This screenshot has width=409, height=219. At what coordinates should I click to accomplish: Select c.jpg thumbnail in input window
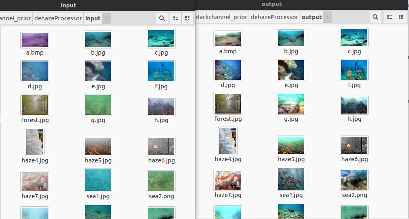point(161,39)
